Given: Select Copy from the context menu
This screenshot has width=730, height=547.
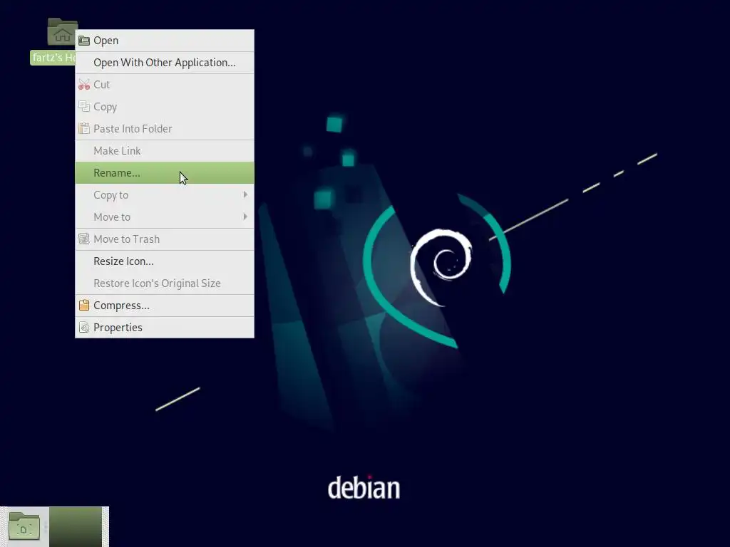Looking at the screenshot, I should coord(165,107).
